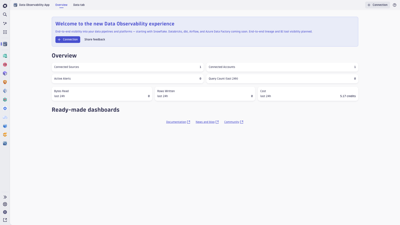Switch to the Data tab
The width and height of the screenshot is (400, 225).
(x=79, y=5)
